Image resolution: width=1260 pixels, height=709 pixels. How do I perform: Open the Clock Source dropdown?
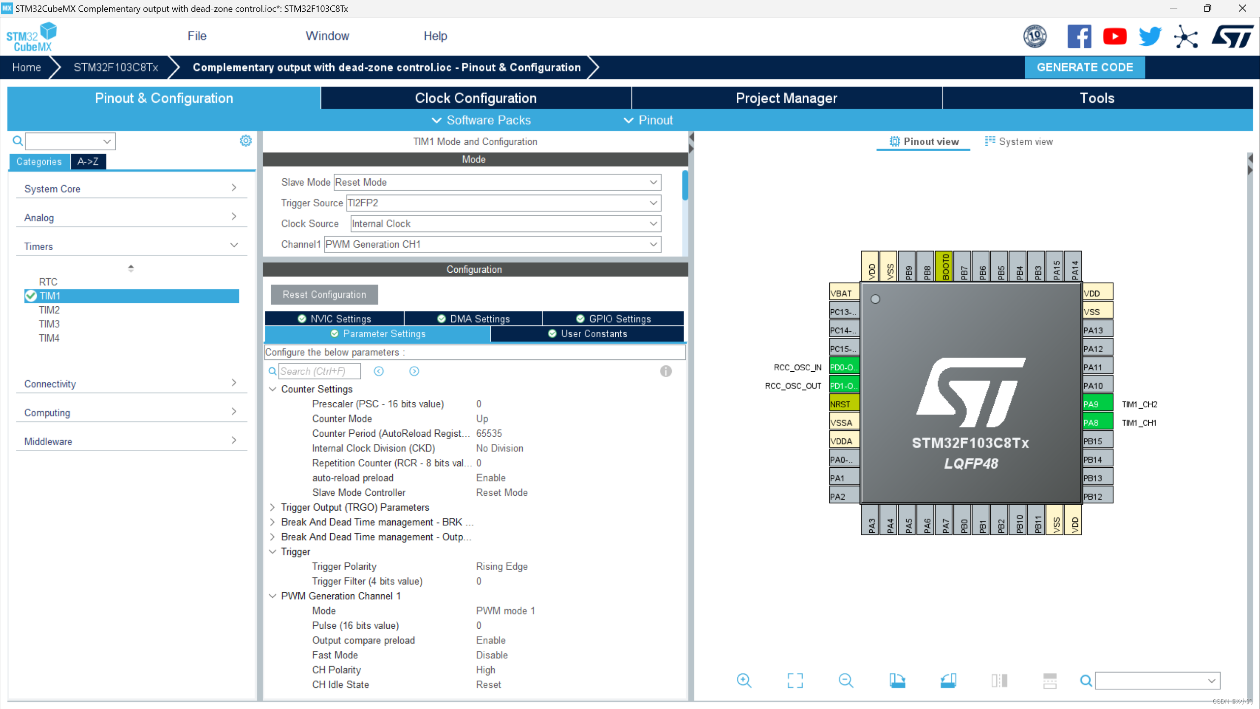tap(505, 224)
